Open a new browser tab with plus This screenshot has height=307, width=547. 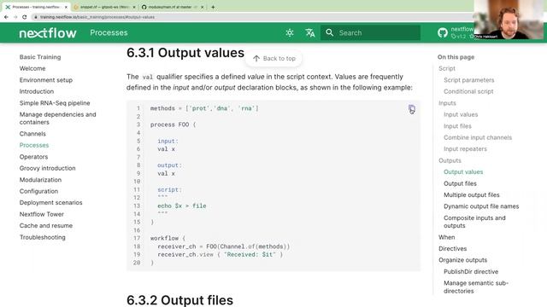point(213,7)
